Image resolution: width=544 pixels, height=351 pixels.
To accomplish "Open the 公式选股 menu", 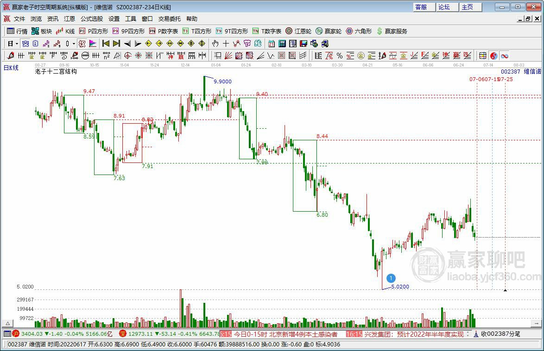I will tap(92, 19).
